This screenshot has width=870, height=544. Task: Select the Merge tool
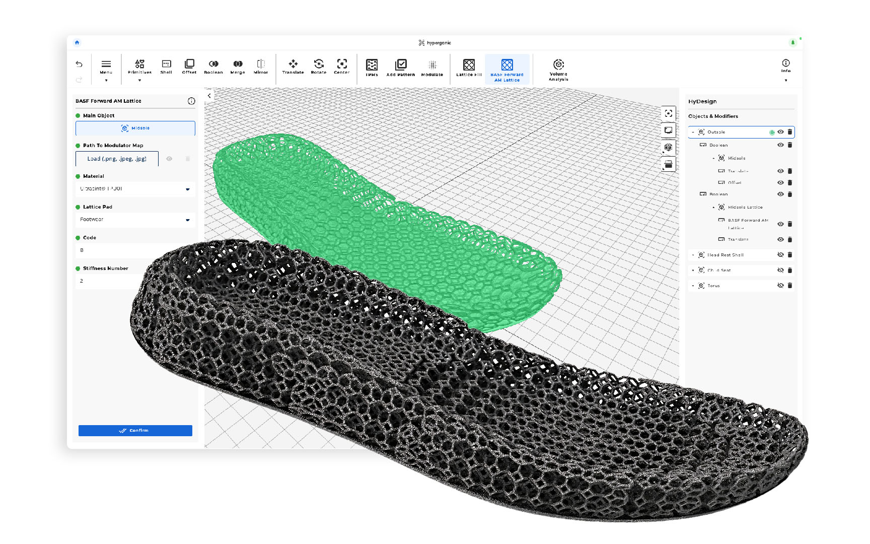pos(238,66)
